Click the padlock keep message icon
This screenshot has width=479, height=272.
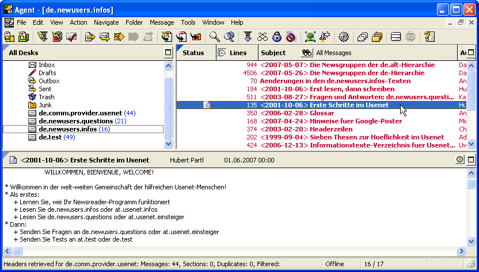[277, 37]
